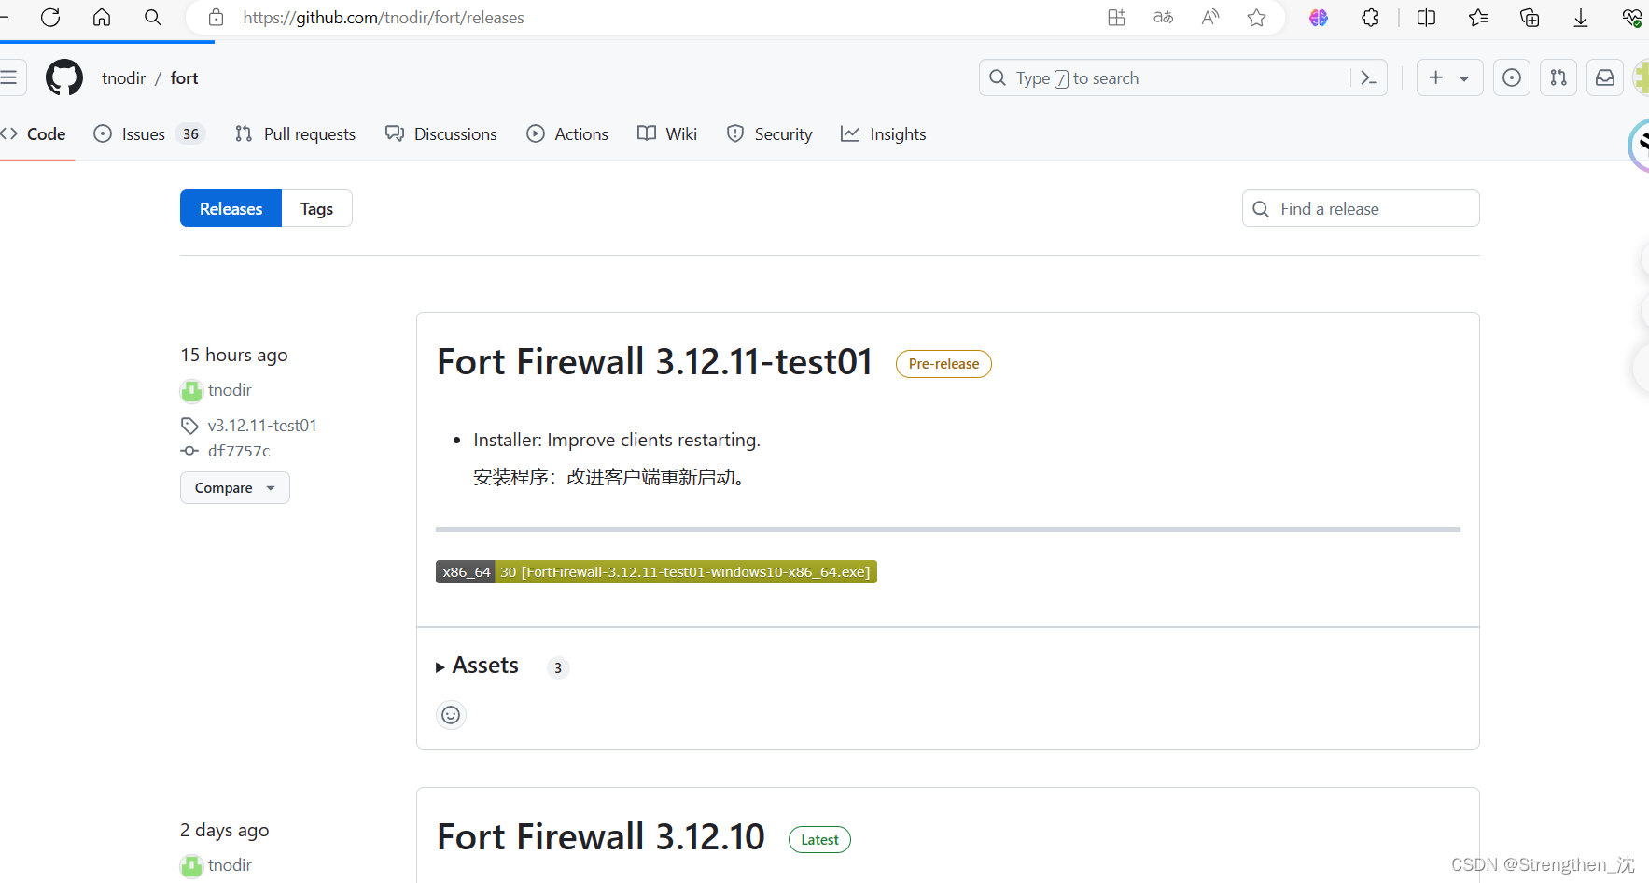Open the Security tab
The image size is (1649, 883).
coord(769,134)
